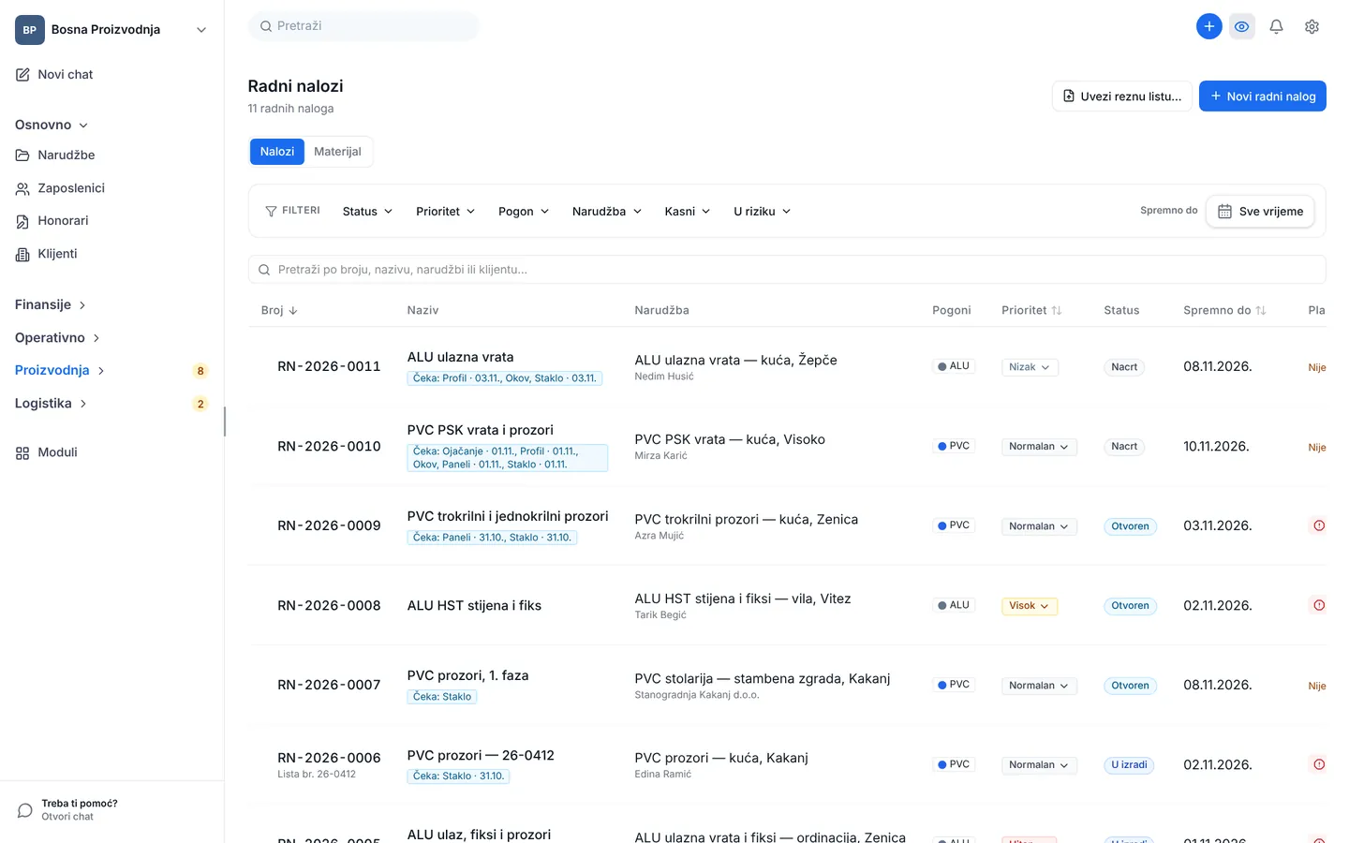Open notifications bell icon
The image size is (1349, 843).
[1276, 26]
